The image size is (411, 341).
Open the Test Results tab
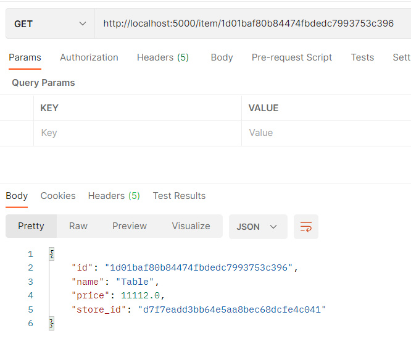180,196
